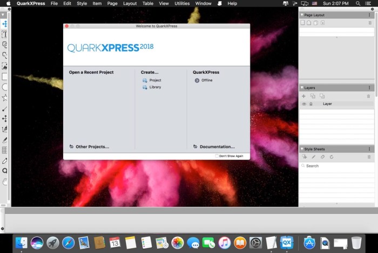Screen dimensions: 378x253
Task: Toggle lock icon of Layer row
Action: 311,104
